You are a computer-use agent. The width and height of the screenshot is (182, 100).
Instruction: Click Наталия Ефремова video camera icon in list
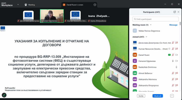pyautogui.click(x=177, y=61)
